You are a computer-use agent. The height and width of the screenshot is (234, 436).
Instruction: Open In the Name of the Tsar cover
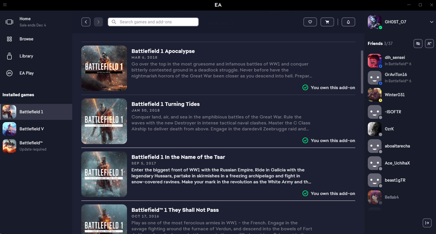(x=104, y=174)
